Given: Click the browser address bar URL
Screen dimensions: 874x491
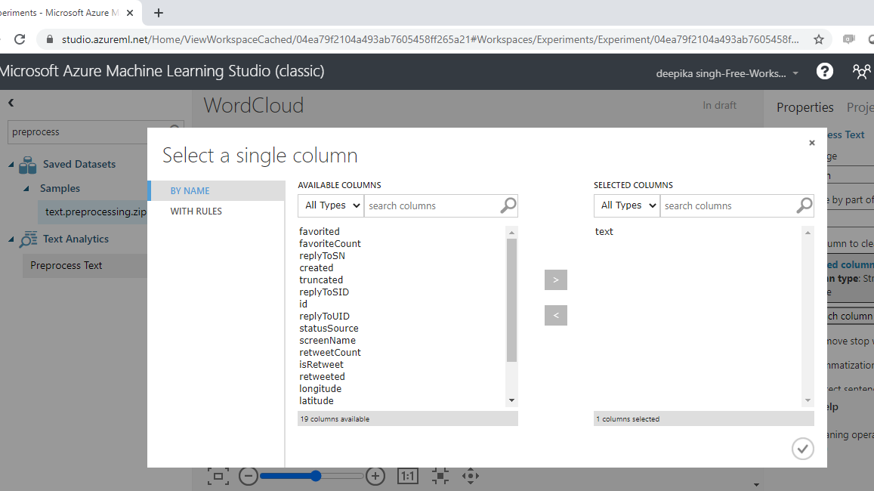Looking at the screenshot, I should 431,39.
